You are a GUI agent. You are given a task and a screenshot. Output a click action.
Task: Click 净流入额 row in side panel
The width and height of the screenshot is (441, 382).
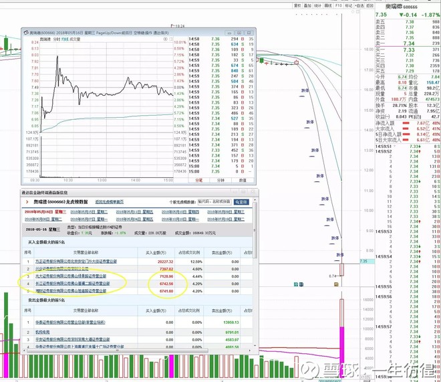pyautogui.click(x=408, y=123)
